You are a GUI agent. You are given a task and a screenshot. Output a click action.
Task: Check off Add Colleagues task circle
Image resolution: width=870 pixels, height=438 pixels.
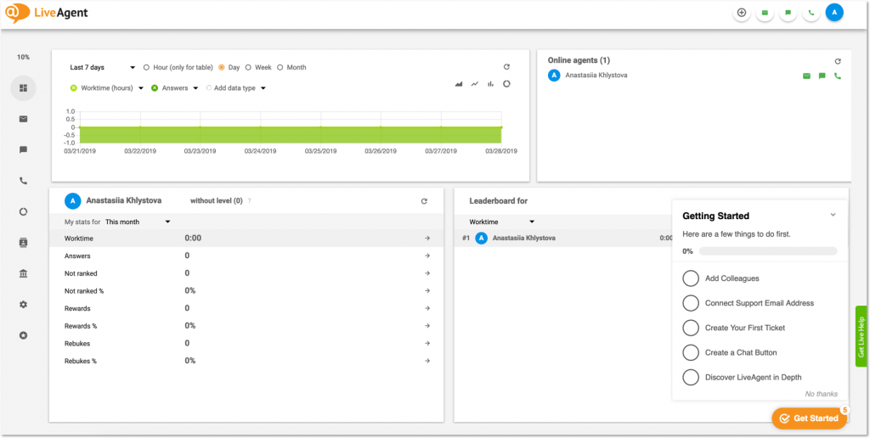(691, 278)
